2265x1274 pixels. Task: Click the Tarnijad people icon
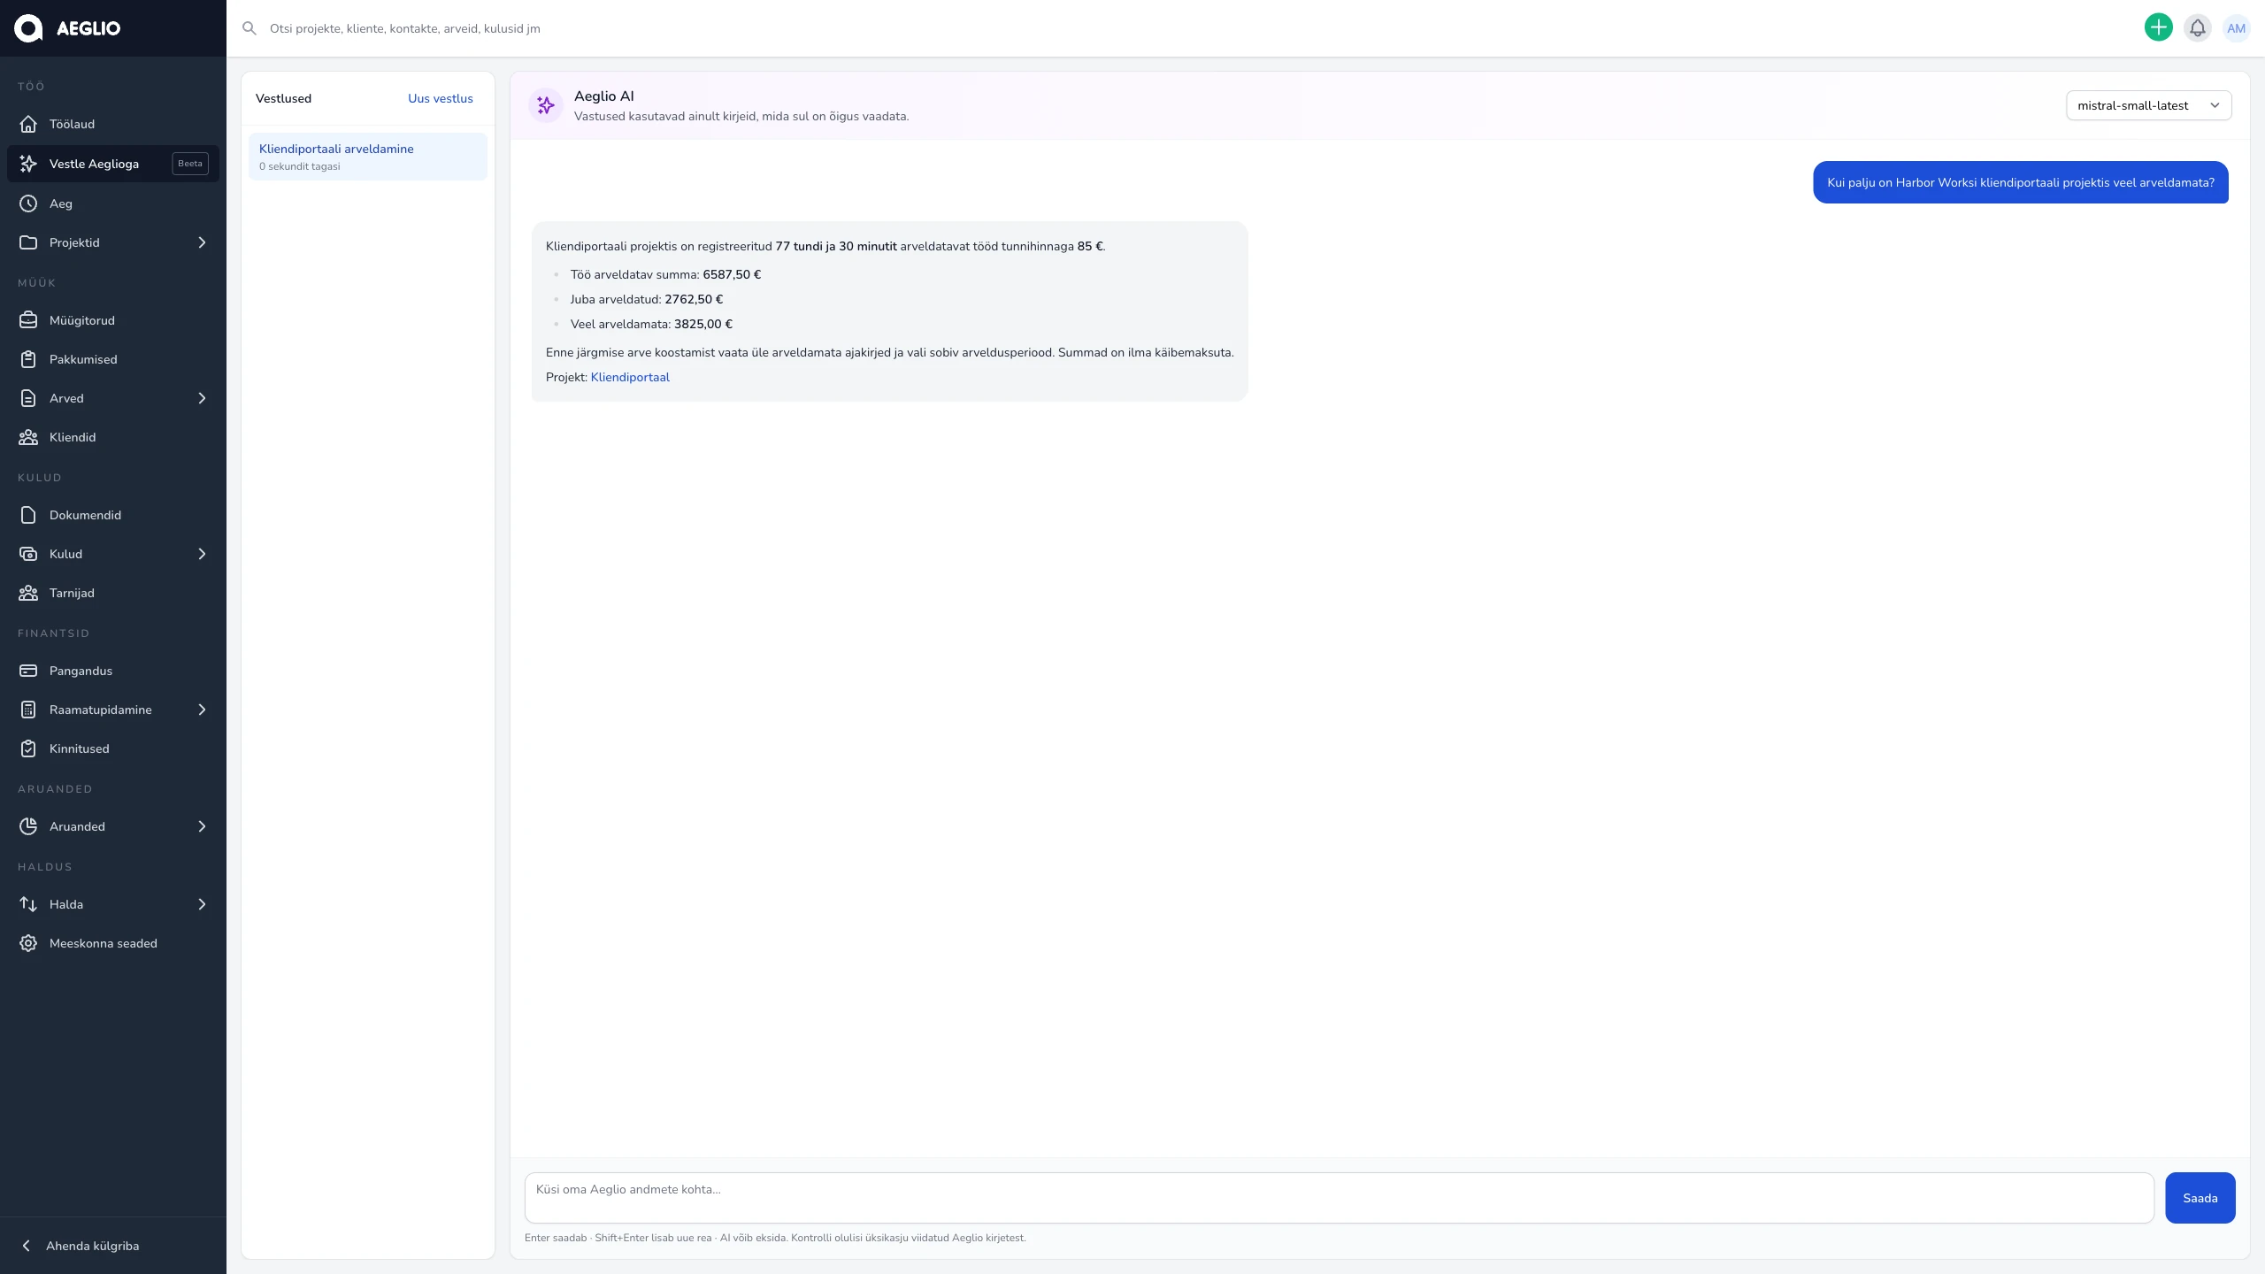click(x=28, y=593)
